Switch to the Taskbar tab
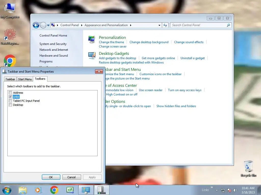 (x=10, y=79)
